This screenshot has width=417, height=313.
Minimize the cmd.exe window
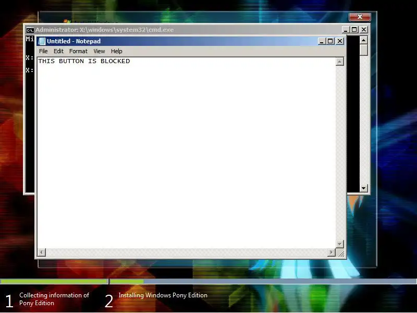click(346, 30)
